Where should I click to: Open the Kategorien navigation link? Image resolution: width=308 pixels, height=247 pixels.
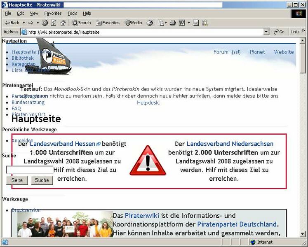[x=24, y=64]
